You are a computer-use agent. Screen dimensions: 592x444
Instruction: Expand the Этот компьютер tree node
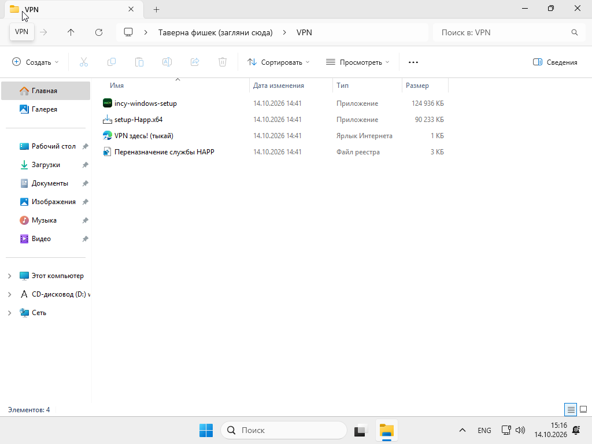[9, 276]
